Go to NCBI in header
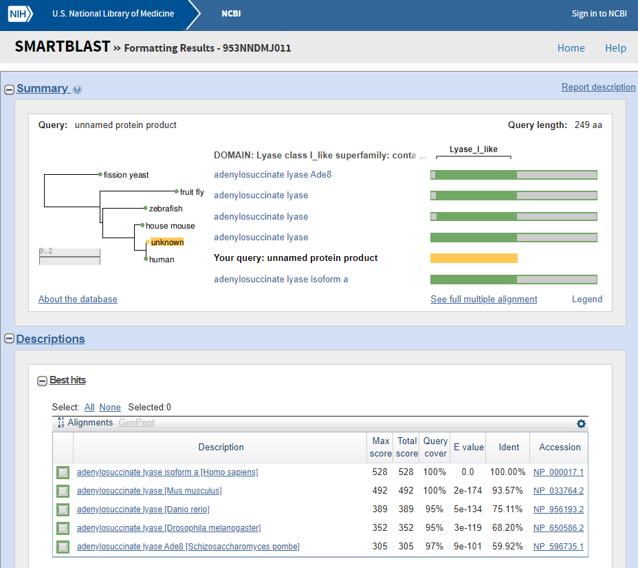Viewport: 638px width, 568px height. coord(231,14)
